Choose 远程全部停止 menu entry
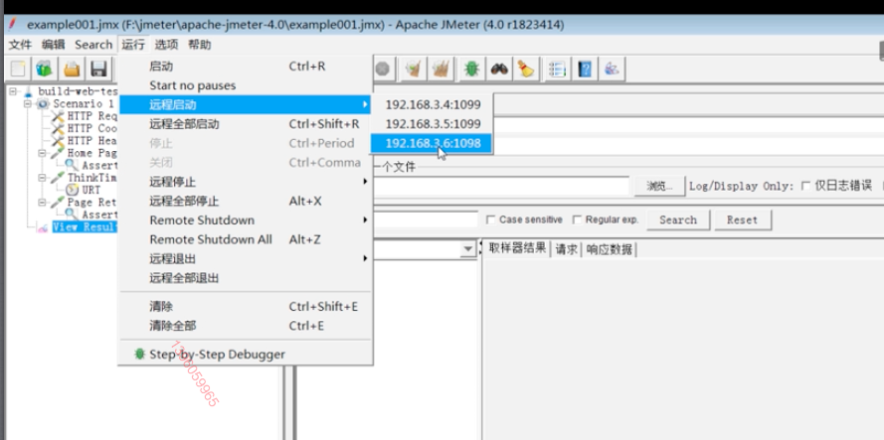Image resolution: width=884 pixels, height=440 pixels. tap(246, 201)
